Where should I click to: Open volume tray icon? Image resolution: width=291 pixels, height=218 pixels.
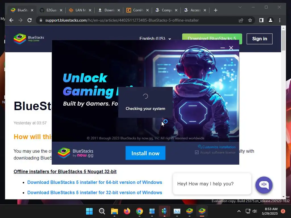(255, 211)
